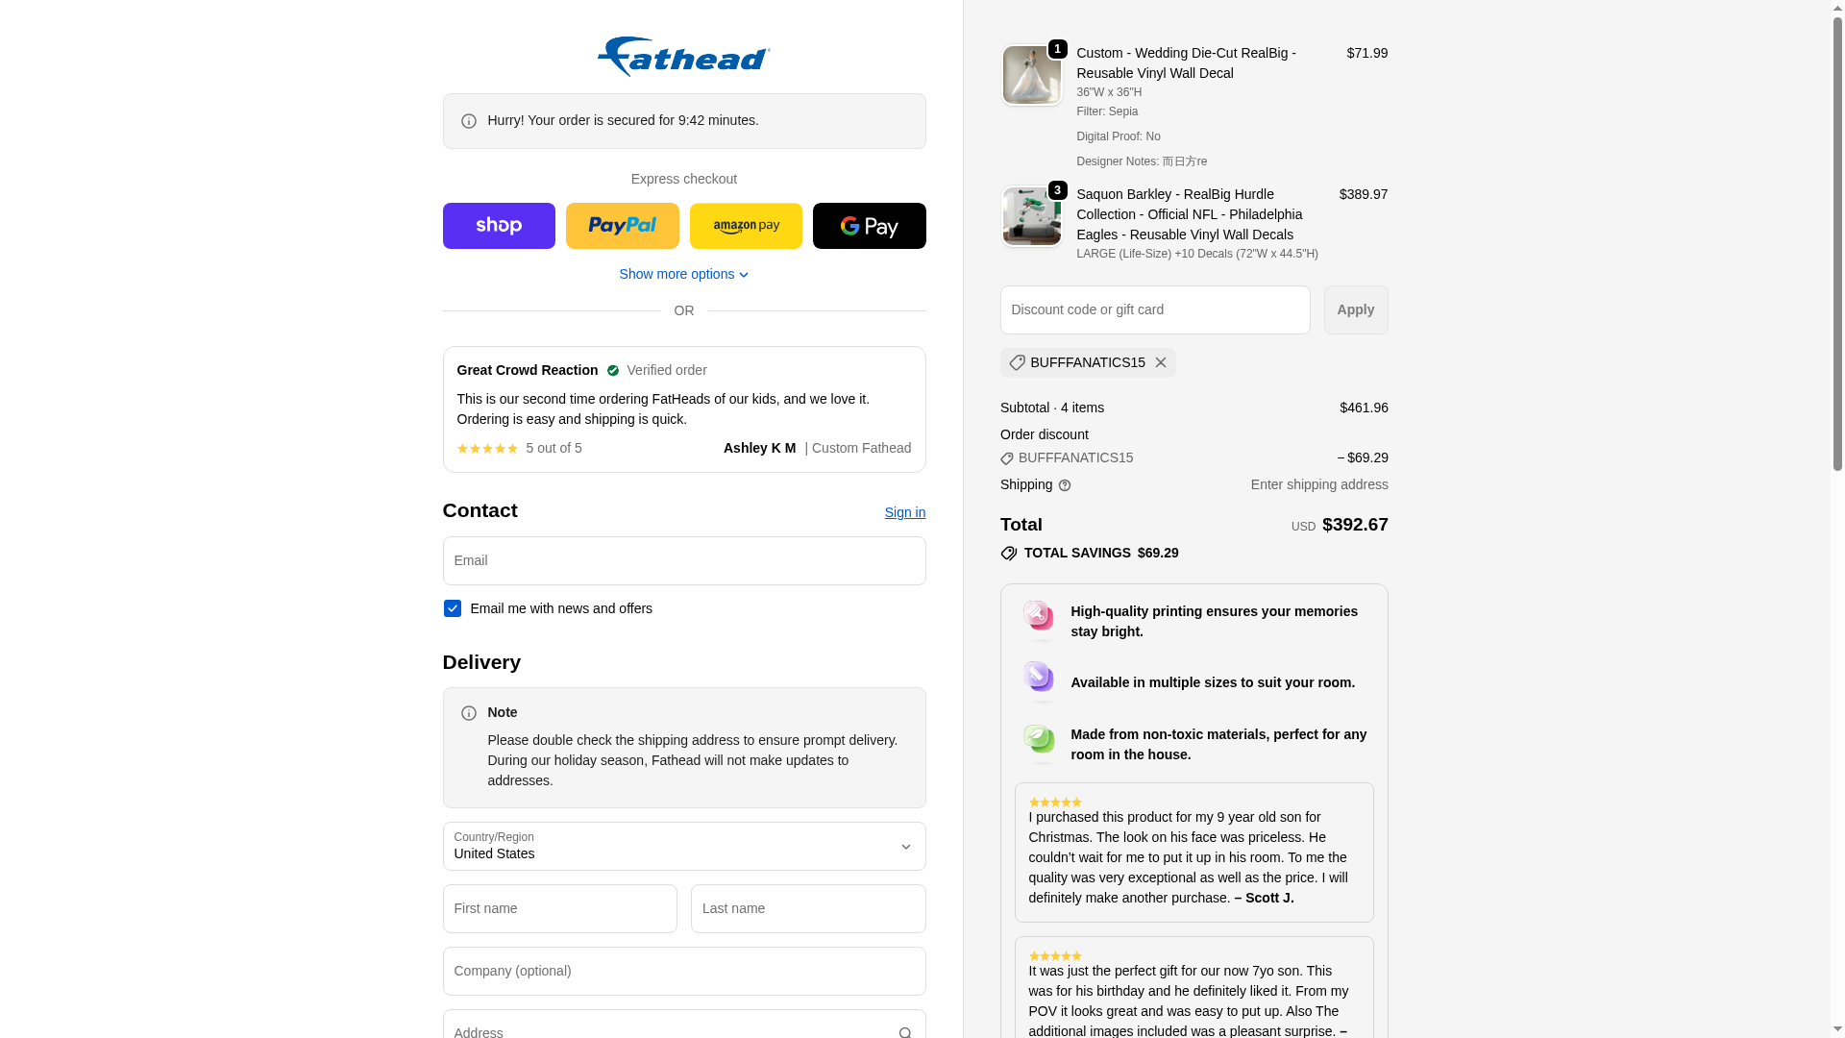The image size is (1845, 1038).
Task: Focus the Discount code or gift card field
Action: [1154, 309]
